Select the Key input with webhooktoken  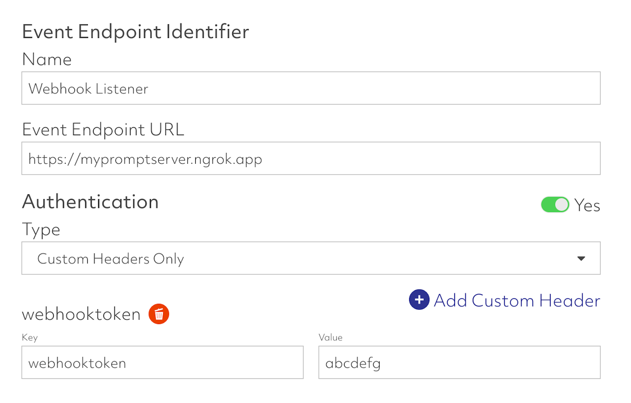(162, 363)
